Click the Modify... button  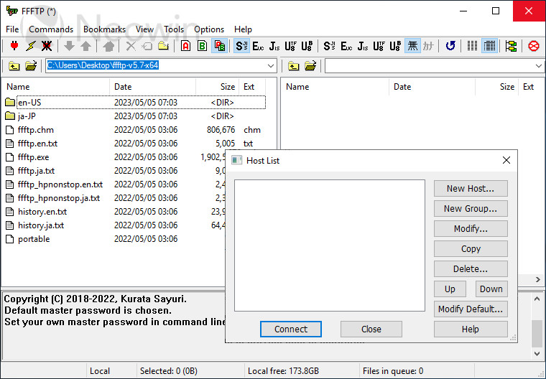[x=471, y=229]
